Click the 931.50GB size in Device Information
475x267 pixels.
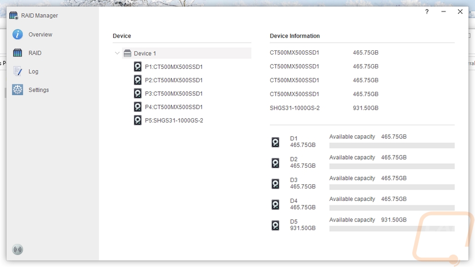(366, 108)
